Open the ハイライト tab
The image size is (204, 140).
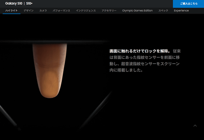[11, 11]
